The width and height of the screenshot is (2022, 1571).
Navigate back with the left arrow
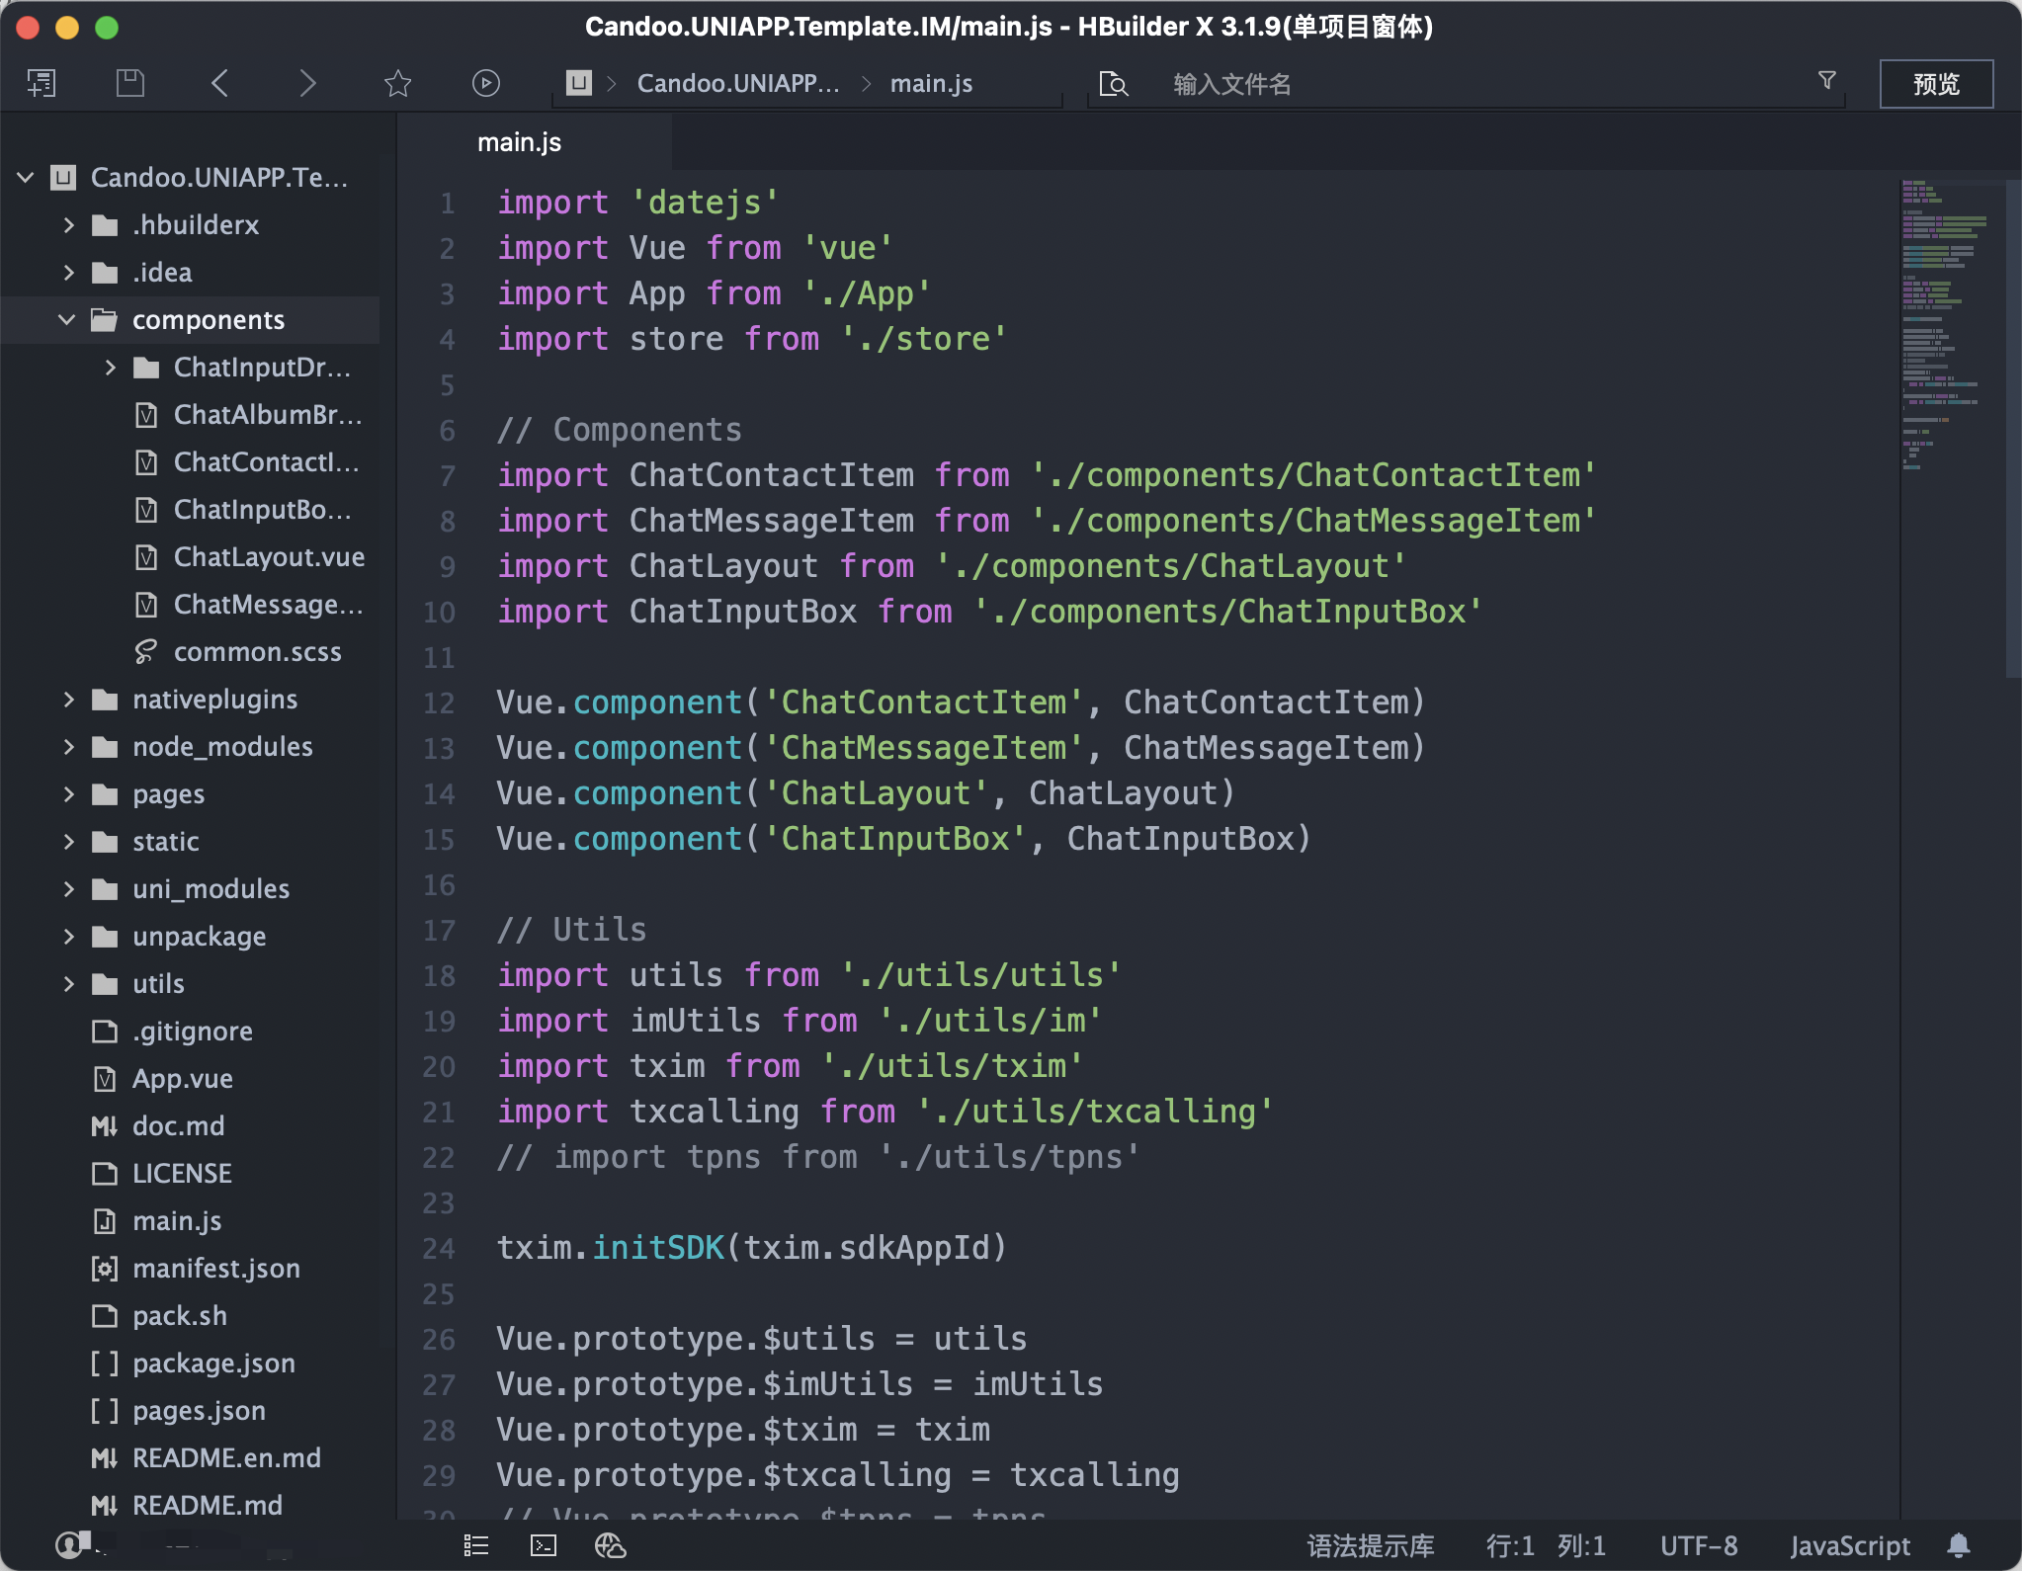coord(219,83)
